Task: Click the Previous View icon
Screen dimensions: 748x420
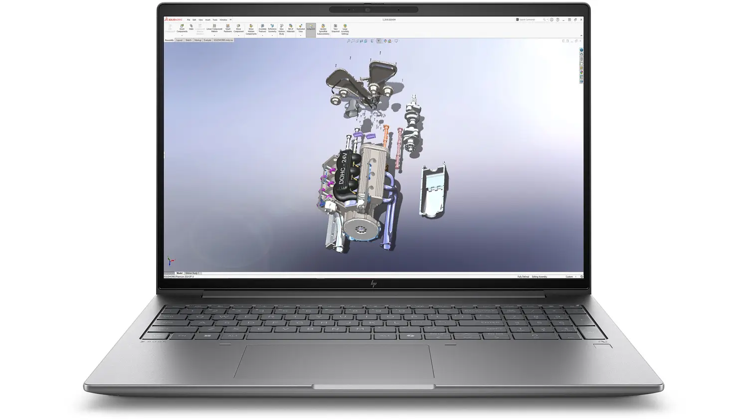Action: pyautogui.click(x=357, y=41)
